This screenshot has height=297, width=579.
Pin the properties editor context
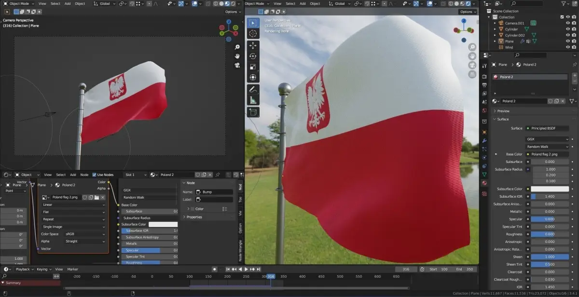tap(574, 65)
